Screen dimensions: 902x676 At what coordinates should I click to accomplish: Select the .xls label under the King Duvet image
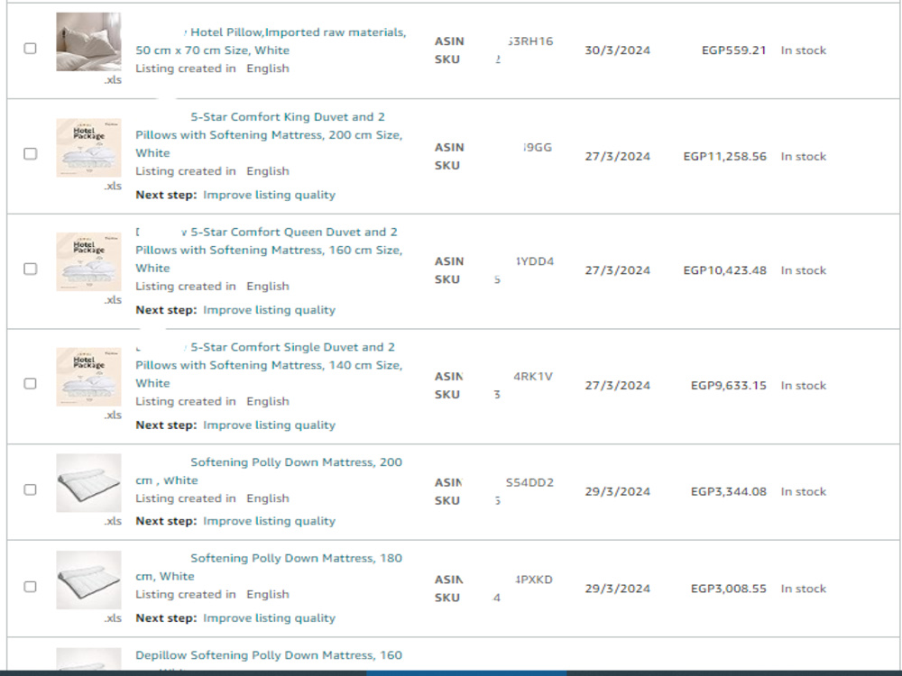(113, 186)
